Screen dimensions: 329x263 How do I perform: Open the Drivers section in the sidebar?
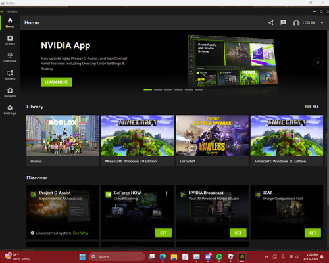pyautogui.click(x=10, y=40)
